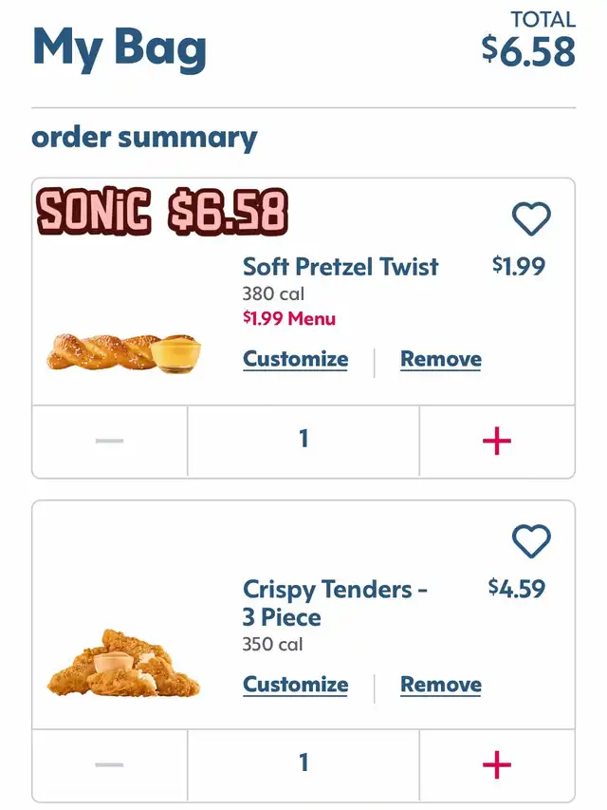
Task: Tap the Soft Pretzel Twist image
Action: point(123,352)
